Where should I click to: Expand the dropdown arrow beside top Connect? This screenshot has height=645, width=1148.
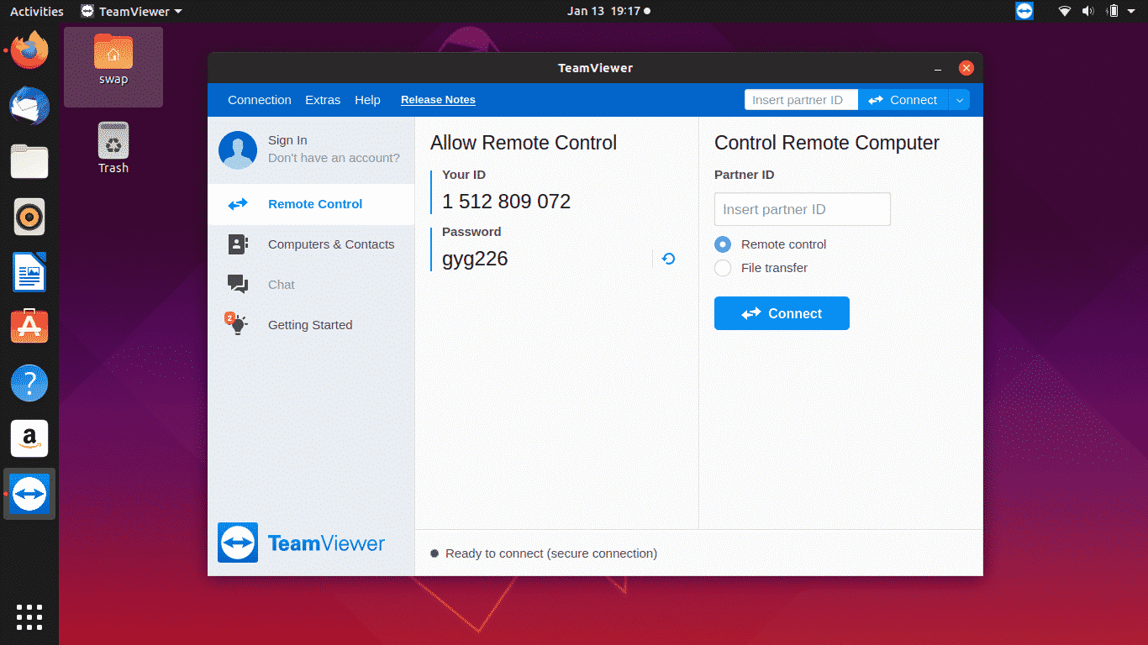[x=959, y=100]
